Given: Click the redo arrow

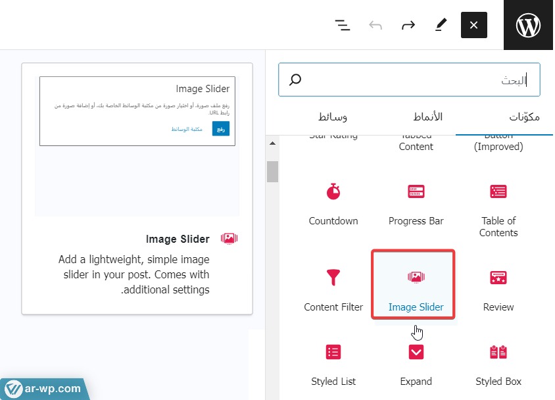Looking at the screenshot, I should click(408, 26).
